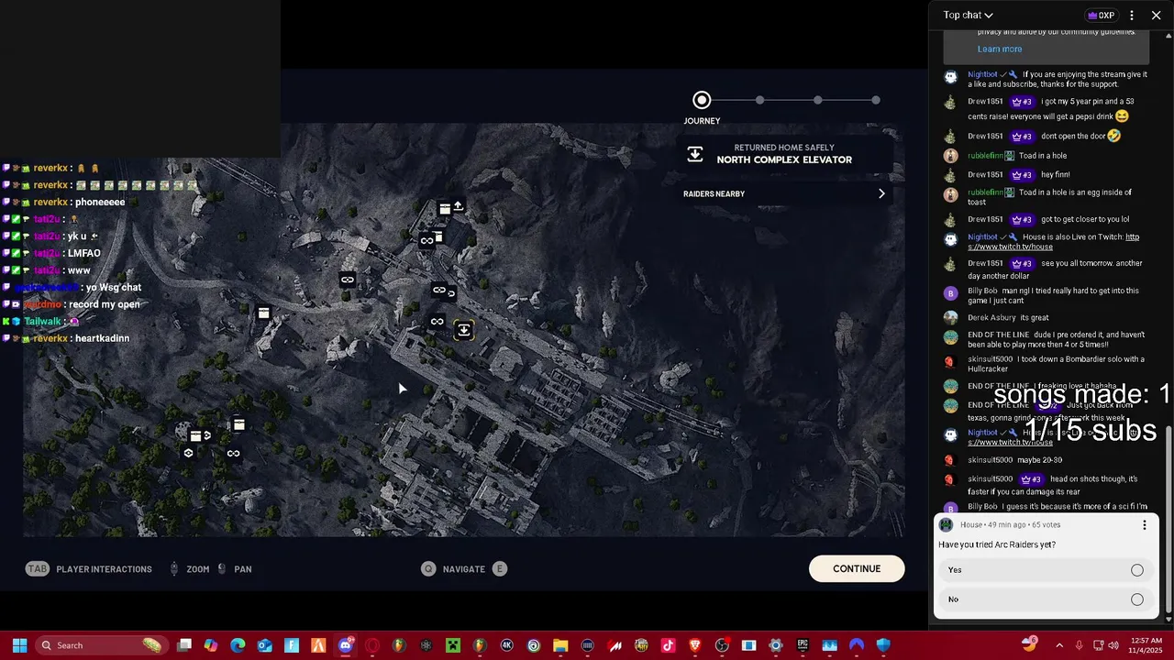Screen dimensions: 1174x660
Task: Click the second Journey step marker
Action: (759, 100)
